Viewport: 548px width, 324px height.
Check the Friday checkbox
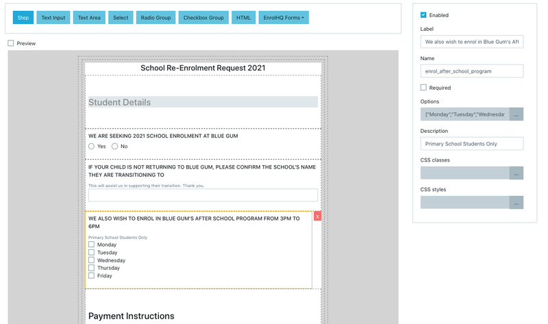point(92,275)
